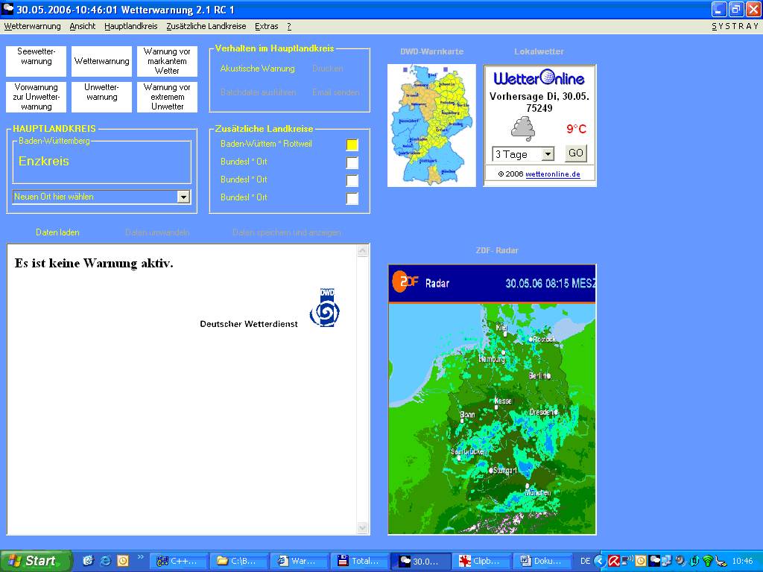Expand hidden quick launch items chevron
The width and height of the screenshot is (763, 572).
click(x=140, y=556)
